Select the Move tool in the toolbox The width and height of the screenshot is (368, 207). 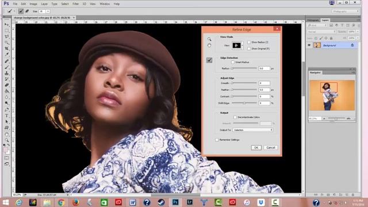(7, 25)
